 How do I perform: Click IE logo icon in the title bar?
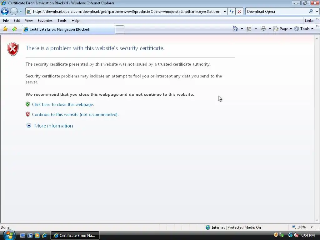tap(3, 3)
